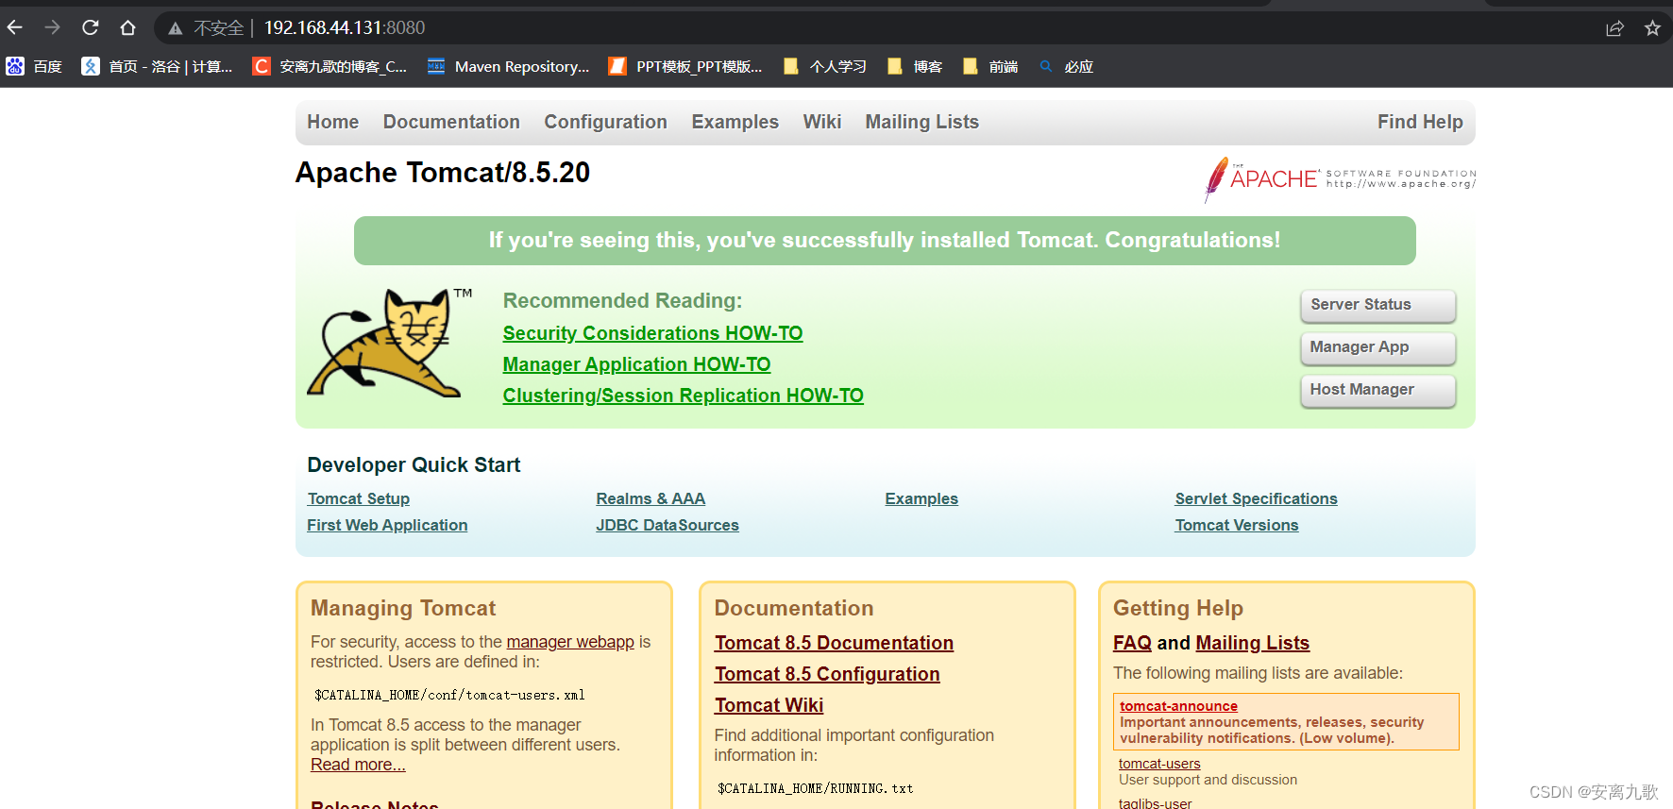This screenshot has width=1673, height=809.
Task: Click Read more... in Managing Tomcat
Action: pos(358,765)
